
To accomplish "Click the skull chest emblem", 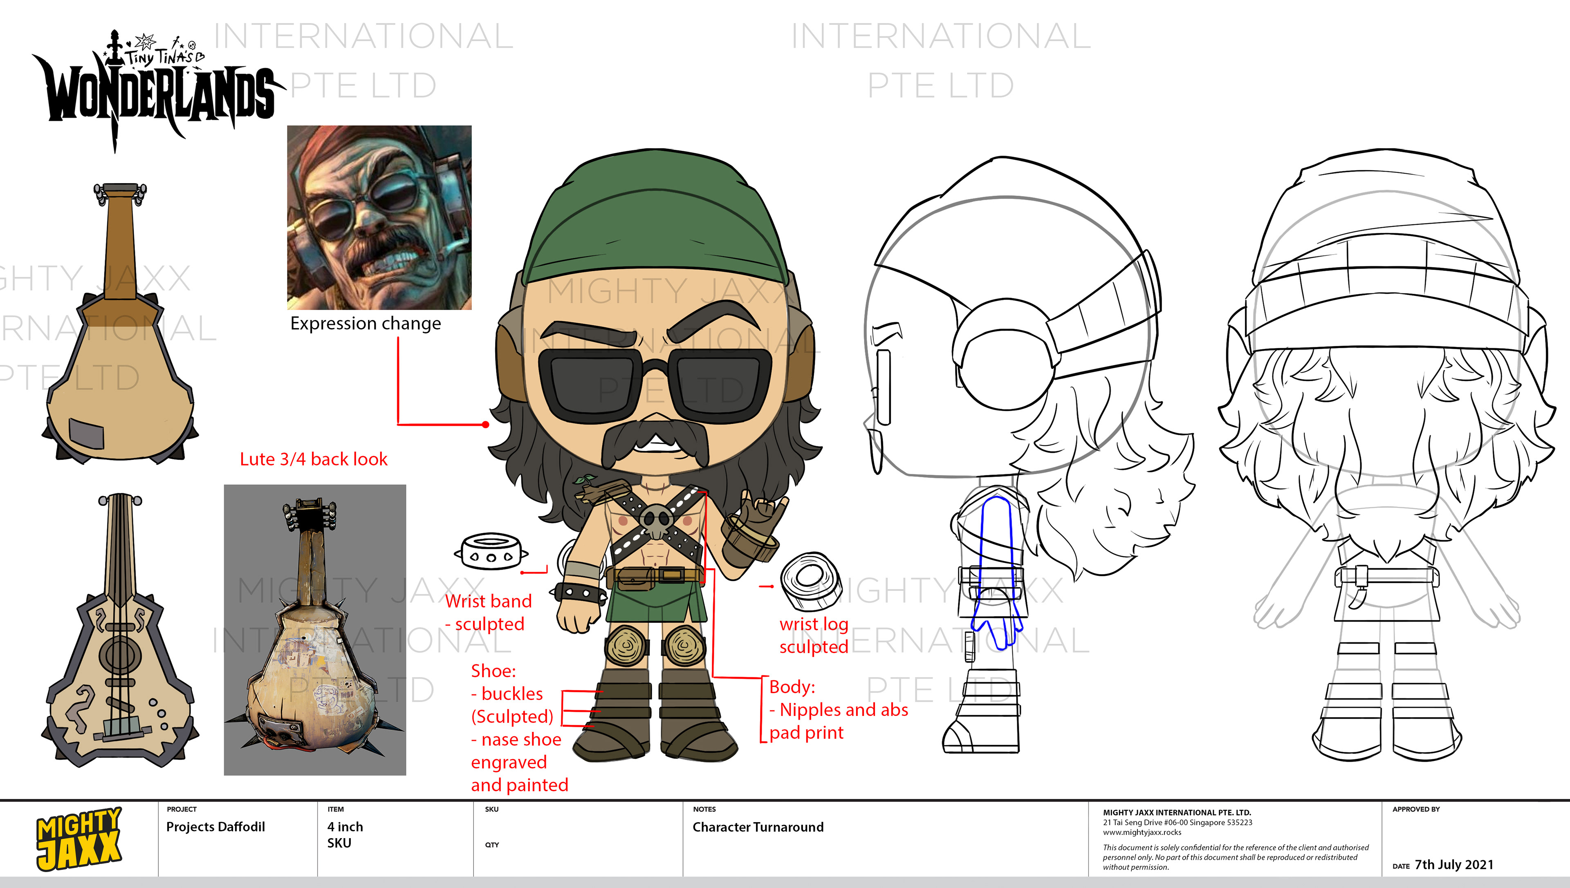I will 656,523.
